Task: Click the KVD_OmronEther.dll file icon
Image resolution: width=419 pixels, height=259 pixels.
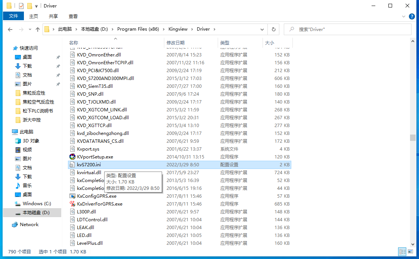Action: click(x=72, y=55)
